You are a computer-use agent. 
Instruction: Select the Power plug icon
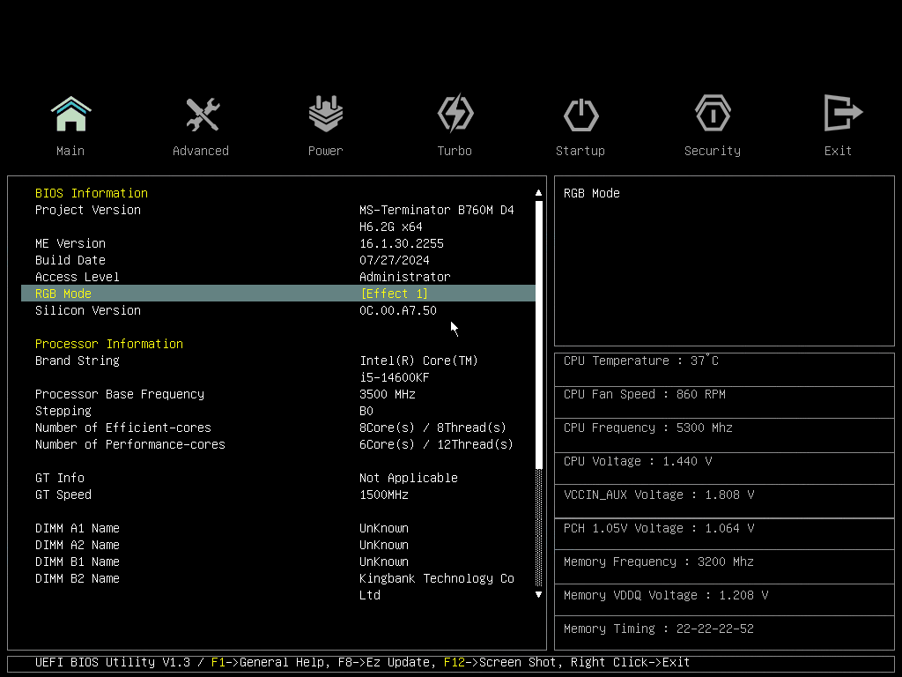coord(325,114)
